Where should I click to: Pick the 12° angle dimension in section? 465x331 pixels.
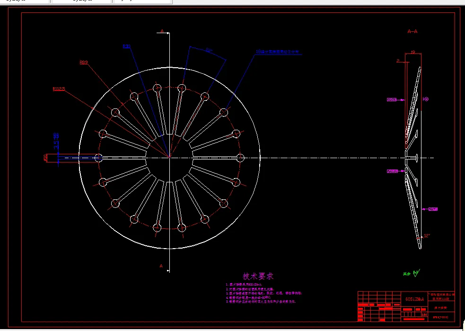tap(427, 236)
